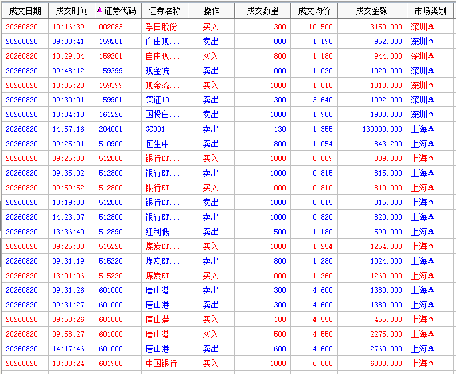Click trade time 09:31:26

click(68, 290)
